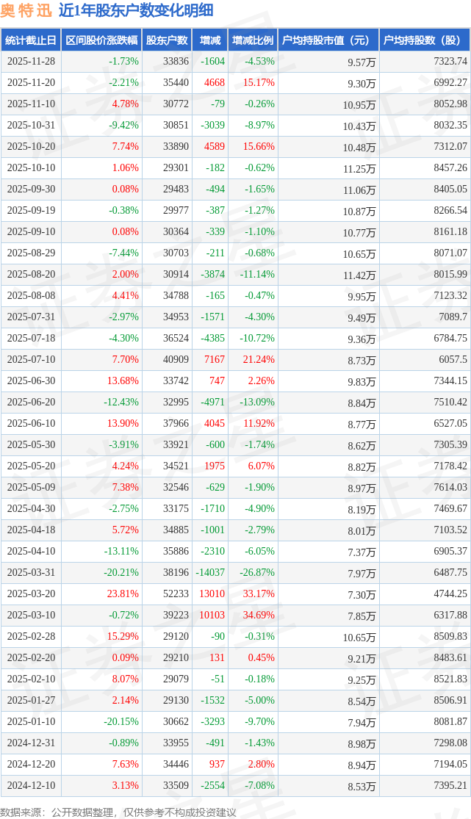Click the 近1年股东户数变化明细 title text
Viewport: 471px width, 819px height.
[135, 10]
